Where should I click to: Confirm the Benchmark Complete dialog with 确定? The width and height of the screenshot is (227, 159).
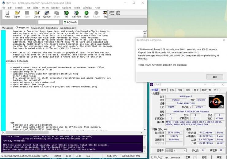click(x=215, y=77)
